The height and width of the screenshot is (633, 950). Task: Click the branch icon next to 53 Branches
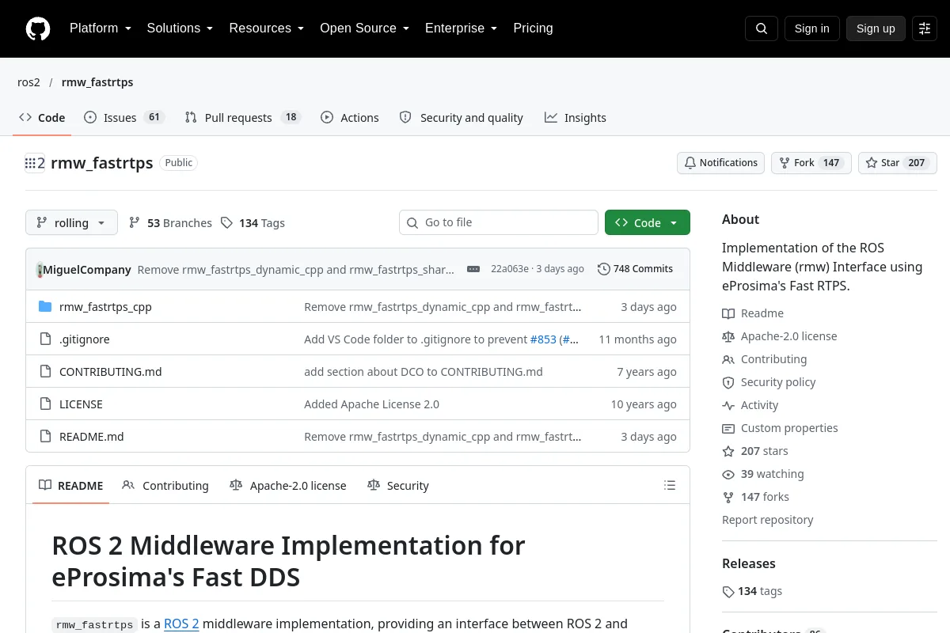135,223
